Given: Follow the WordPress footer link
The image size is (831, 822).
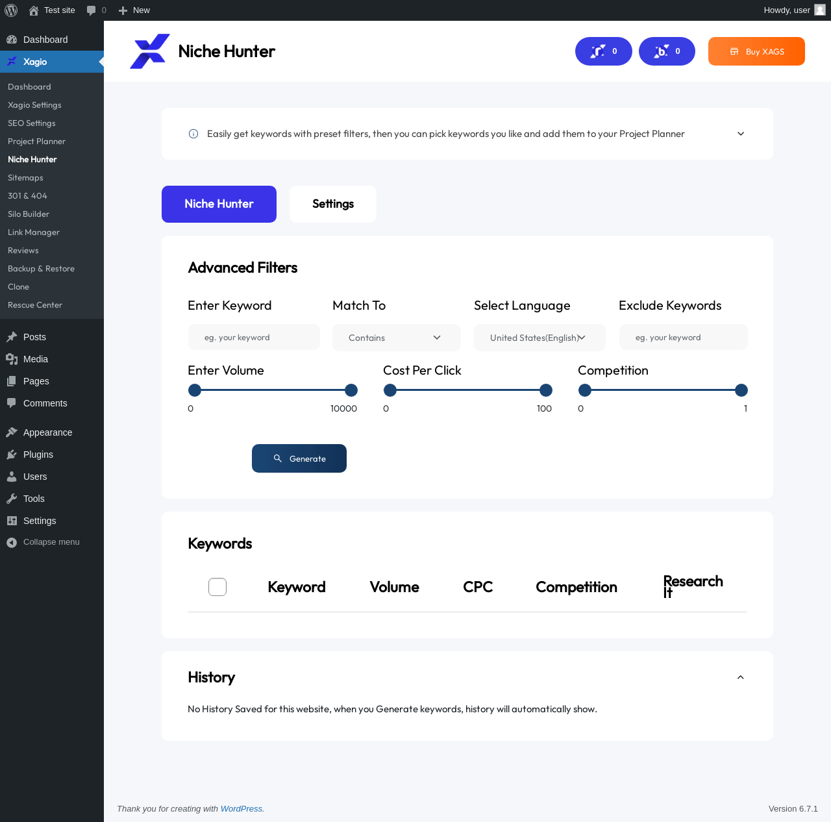Looking at the screenshot, I should click(242, 809).
